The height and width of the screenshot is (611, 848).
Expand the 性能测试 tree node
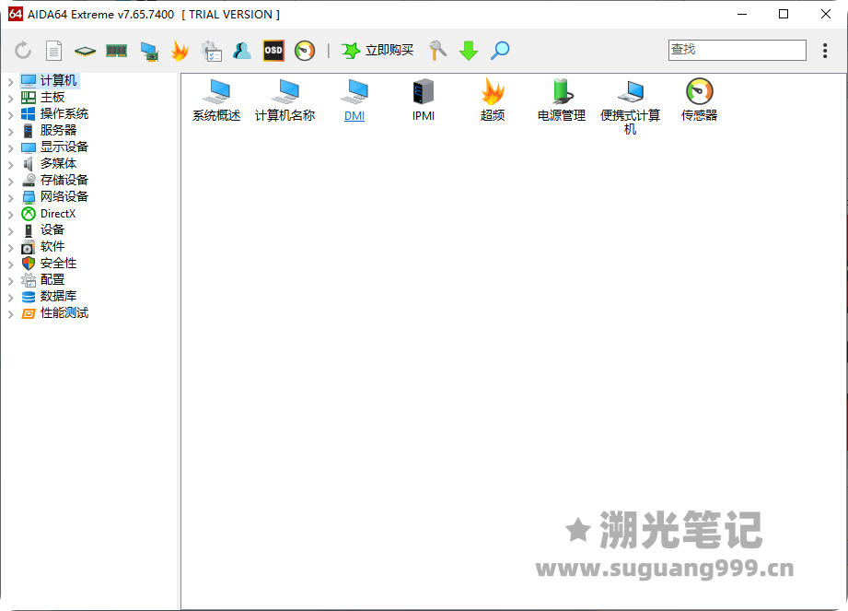[x=10, y=314]
